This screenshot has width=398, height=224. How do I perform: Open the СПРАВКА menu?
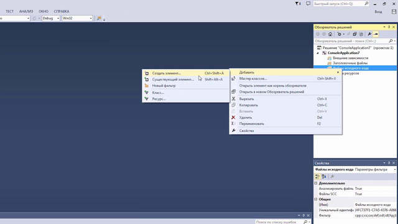click(x=62, y=11)
